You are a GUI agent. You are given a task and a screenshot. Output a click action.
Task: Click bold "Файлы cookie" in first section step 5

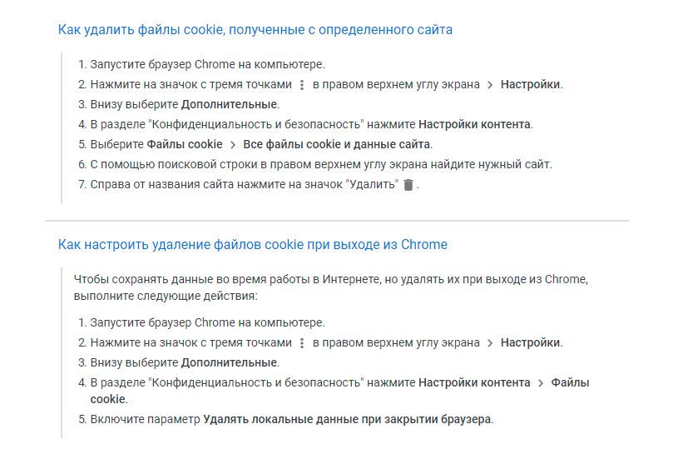click(185, 145)
